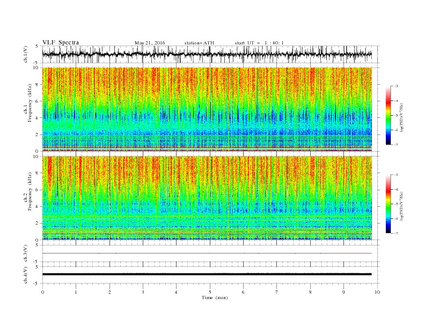The image size is (425, 328).
Task: Click time axis tick label "2"
Action: [x=109, y=292]
